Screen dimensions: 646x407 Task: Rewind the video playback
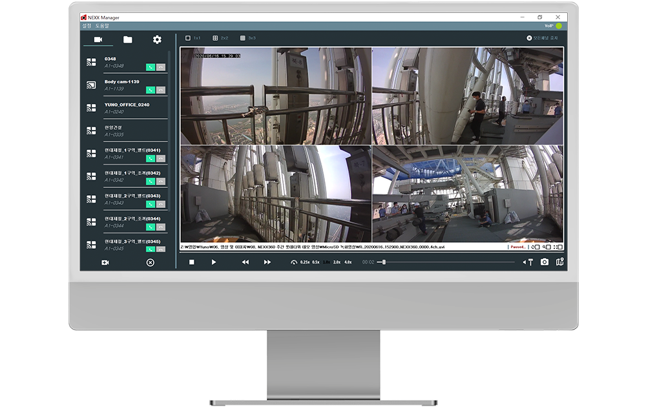coord(245,262)
